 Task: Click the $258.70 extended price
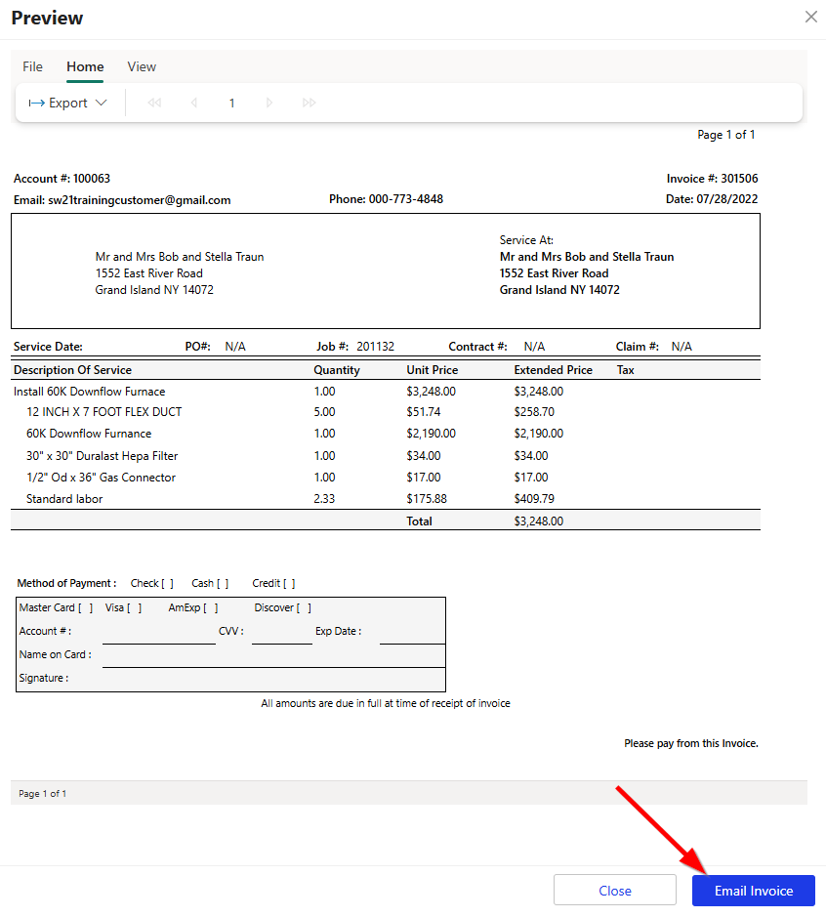534,412
